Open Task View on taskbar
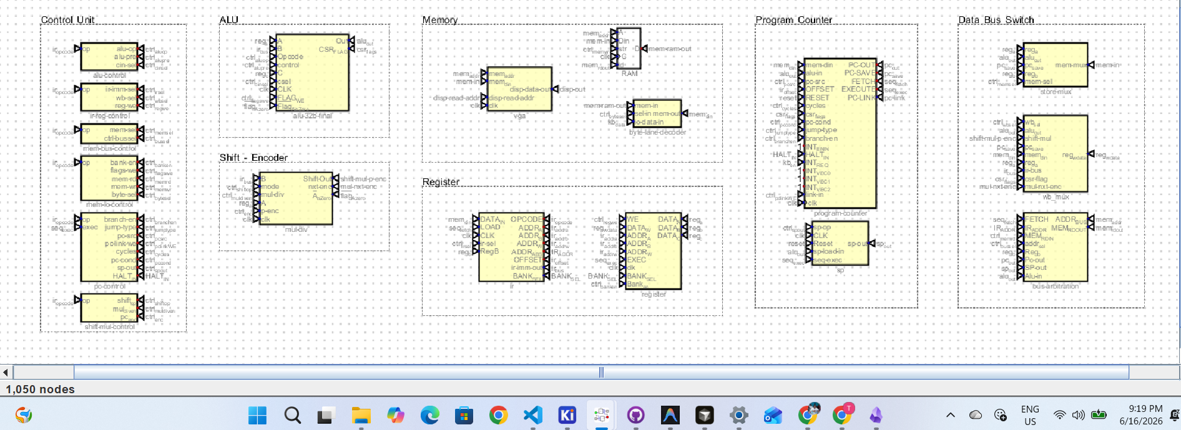Screen dimensions: 1181x430 [325, 415]
